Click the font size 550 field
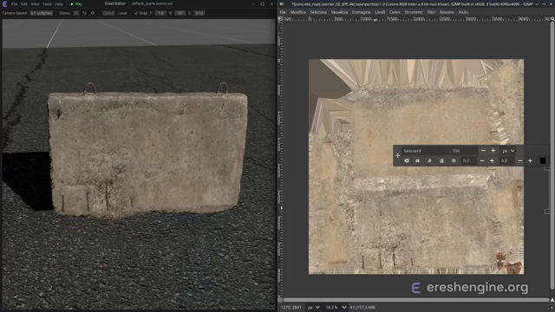 464,151
